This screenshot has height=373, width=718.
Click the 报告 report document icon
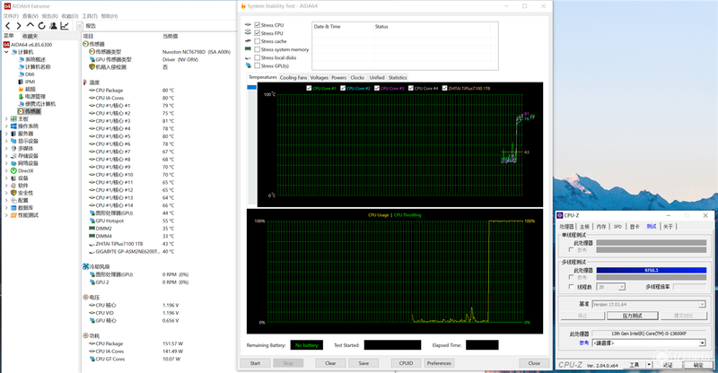[80, 26]
